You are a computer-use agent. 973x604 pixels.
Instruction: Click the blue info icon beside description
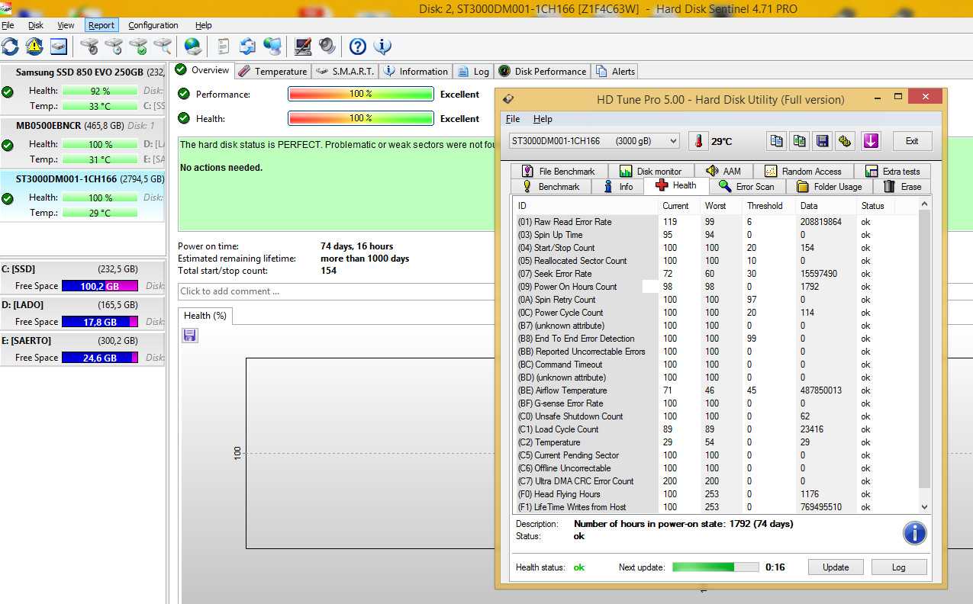pyautogui.click(x=914, y=533)
